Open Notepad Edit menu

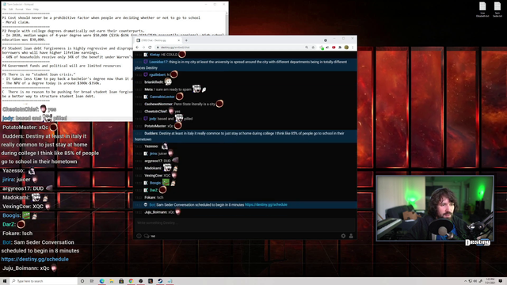pos(11,9)
